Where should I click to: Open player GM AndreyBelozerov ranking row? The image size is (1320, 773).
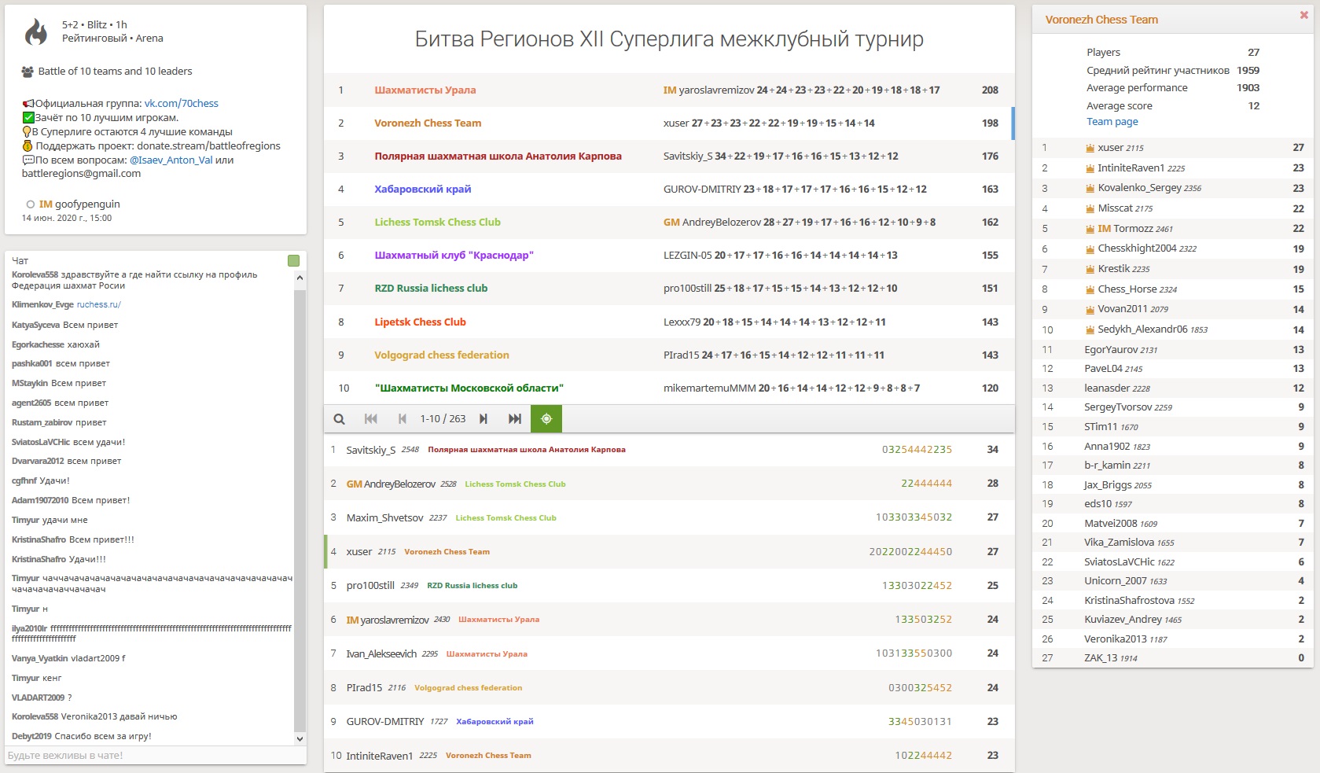(669, 484)
